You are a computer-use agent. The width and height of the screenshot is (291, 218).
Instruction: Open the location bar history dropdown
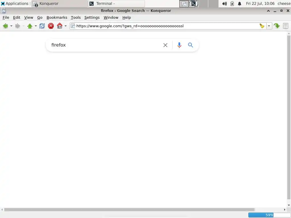pyautogui.click(x=269, y=26)
